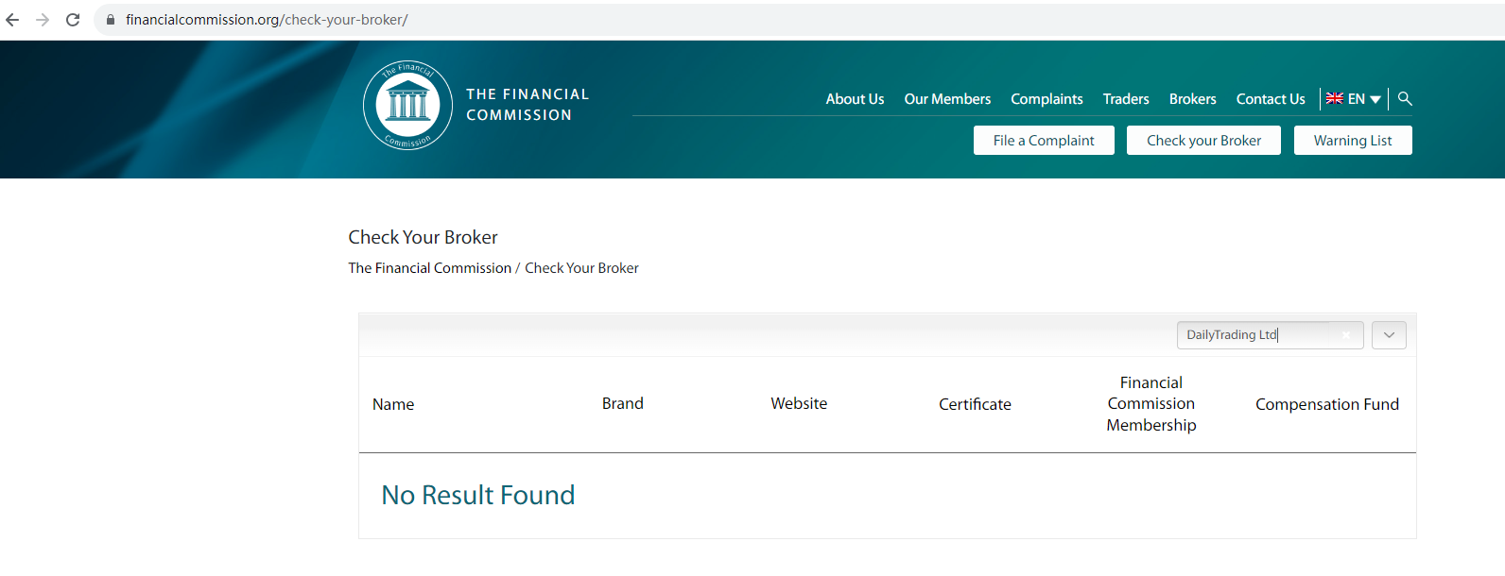1505x576 pixels.
Task: Click the Warning List button
Action: tap(1353, 141)
